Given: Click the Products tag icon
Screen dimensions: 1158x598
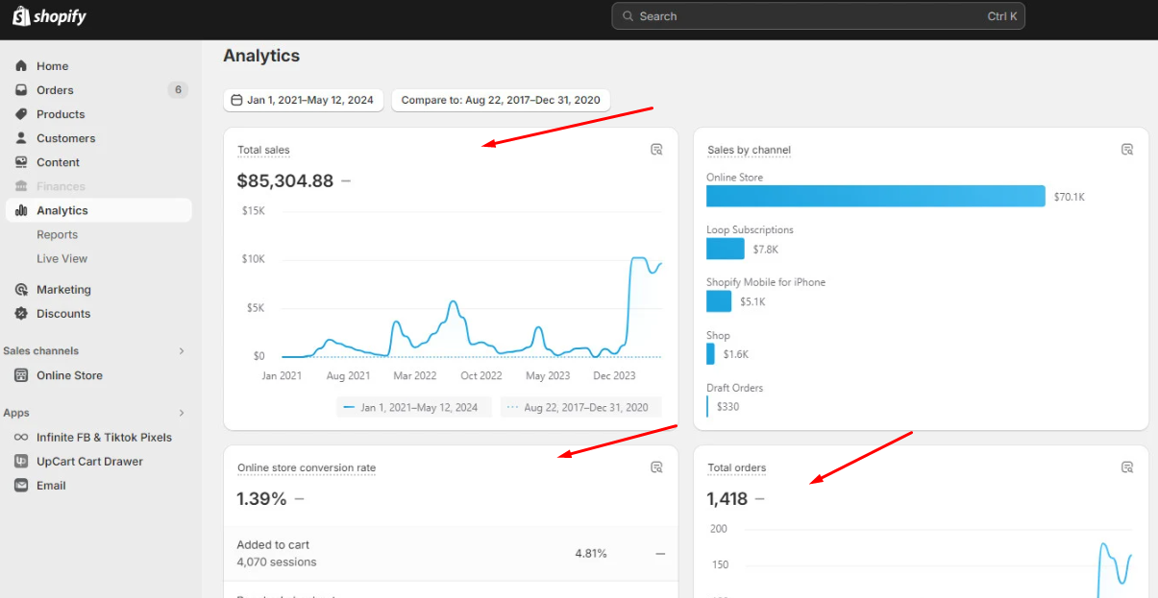Looking at the screenshot, I should click(x=21, y=114).
